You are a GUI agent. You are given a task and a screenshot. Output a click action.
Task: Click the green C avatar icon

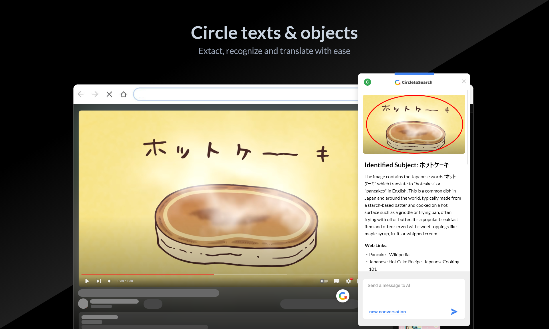(367, 82)
